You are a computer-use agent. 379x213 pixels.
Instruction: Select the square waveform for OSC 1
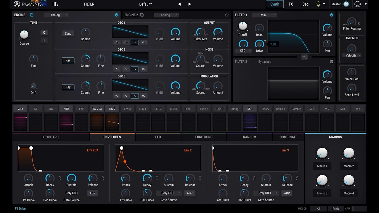[144, 42]
